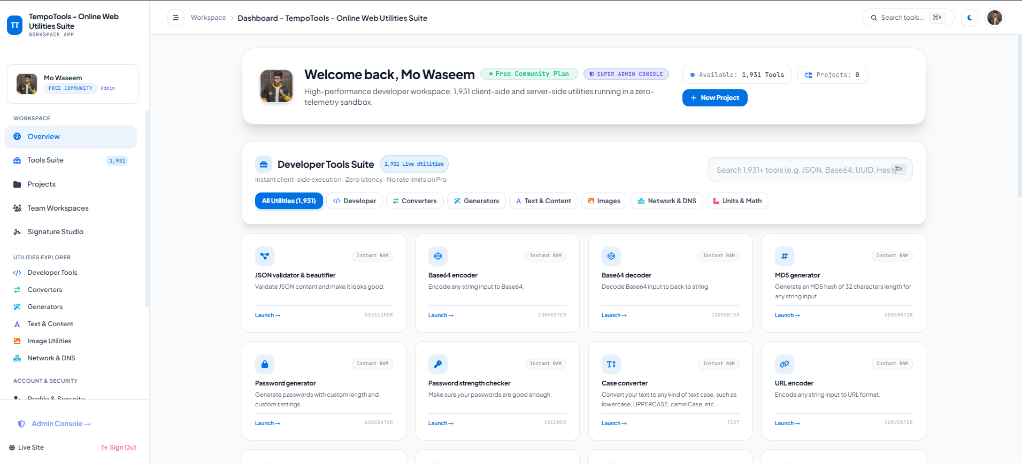
Task: Click the Network & DNS icon in sidebar
Action: [17, 358]
